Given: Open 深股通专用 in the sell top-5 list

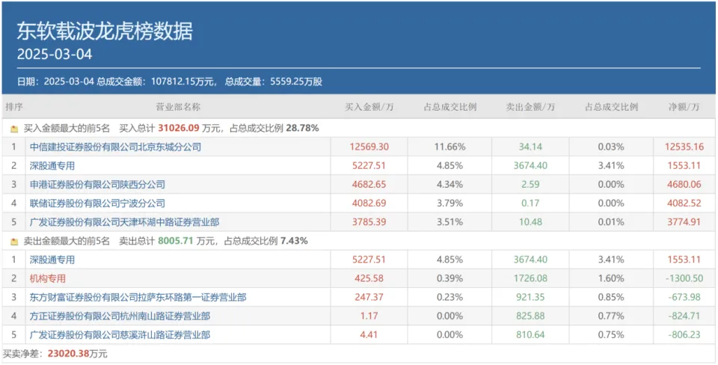Looking at the screenshot, I should 52,260.
